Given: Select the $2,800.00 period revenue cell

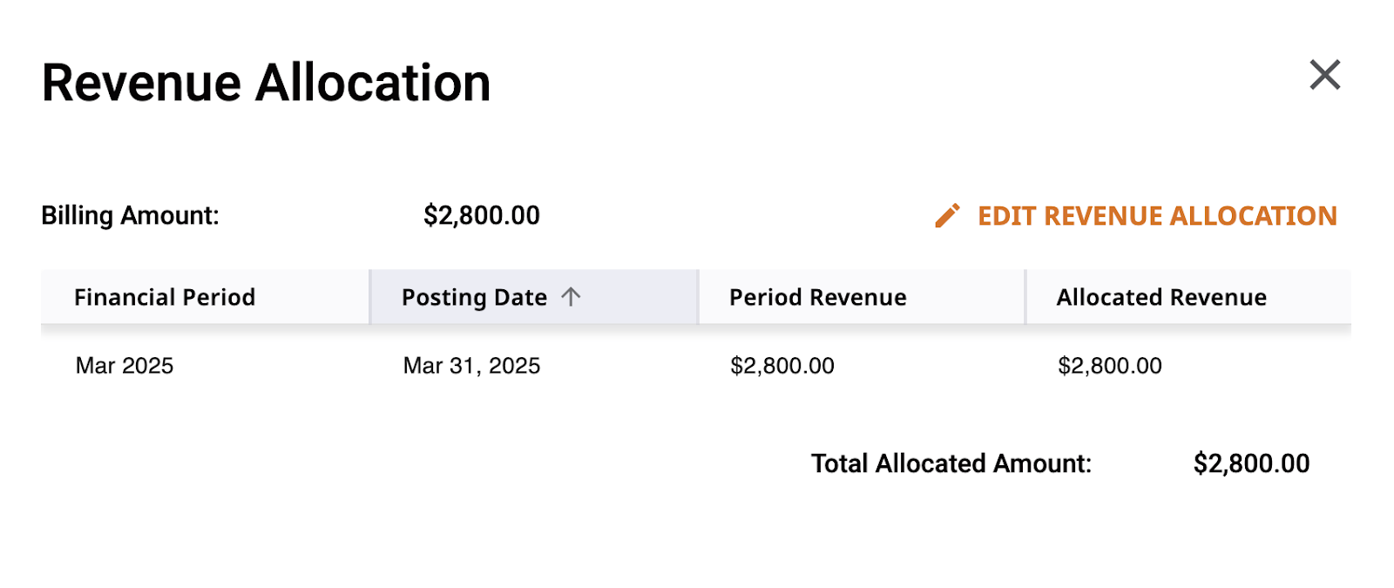Looking at the screenshot, I should point(782,366).
